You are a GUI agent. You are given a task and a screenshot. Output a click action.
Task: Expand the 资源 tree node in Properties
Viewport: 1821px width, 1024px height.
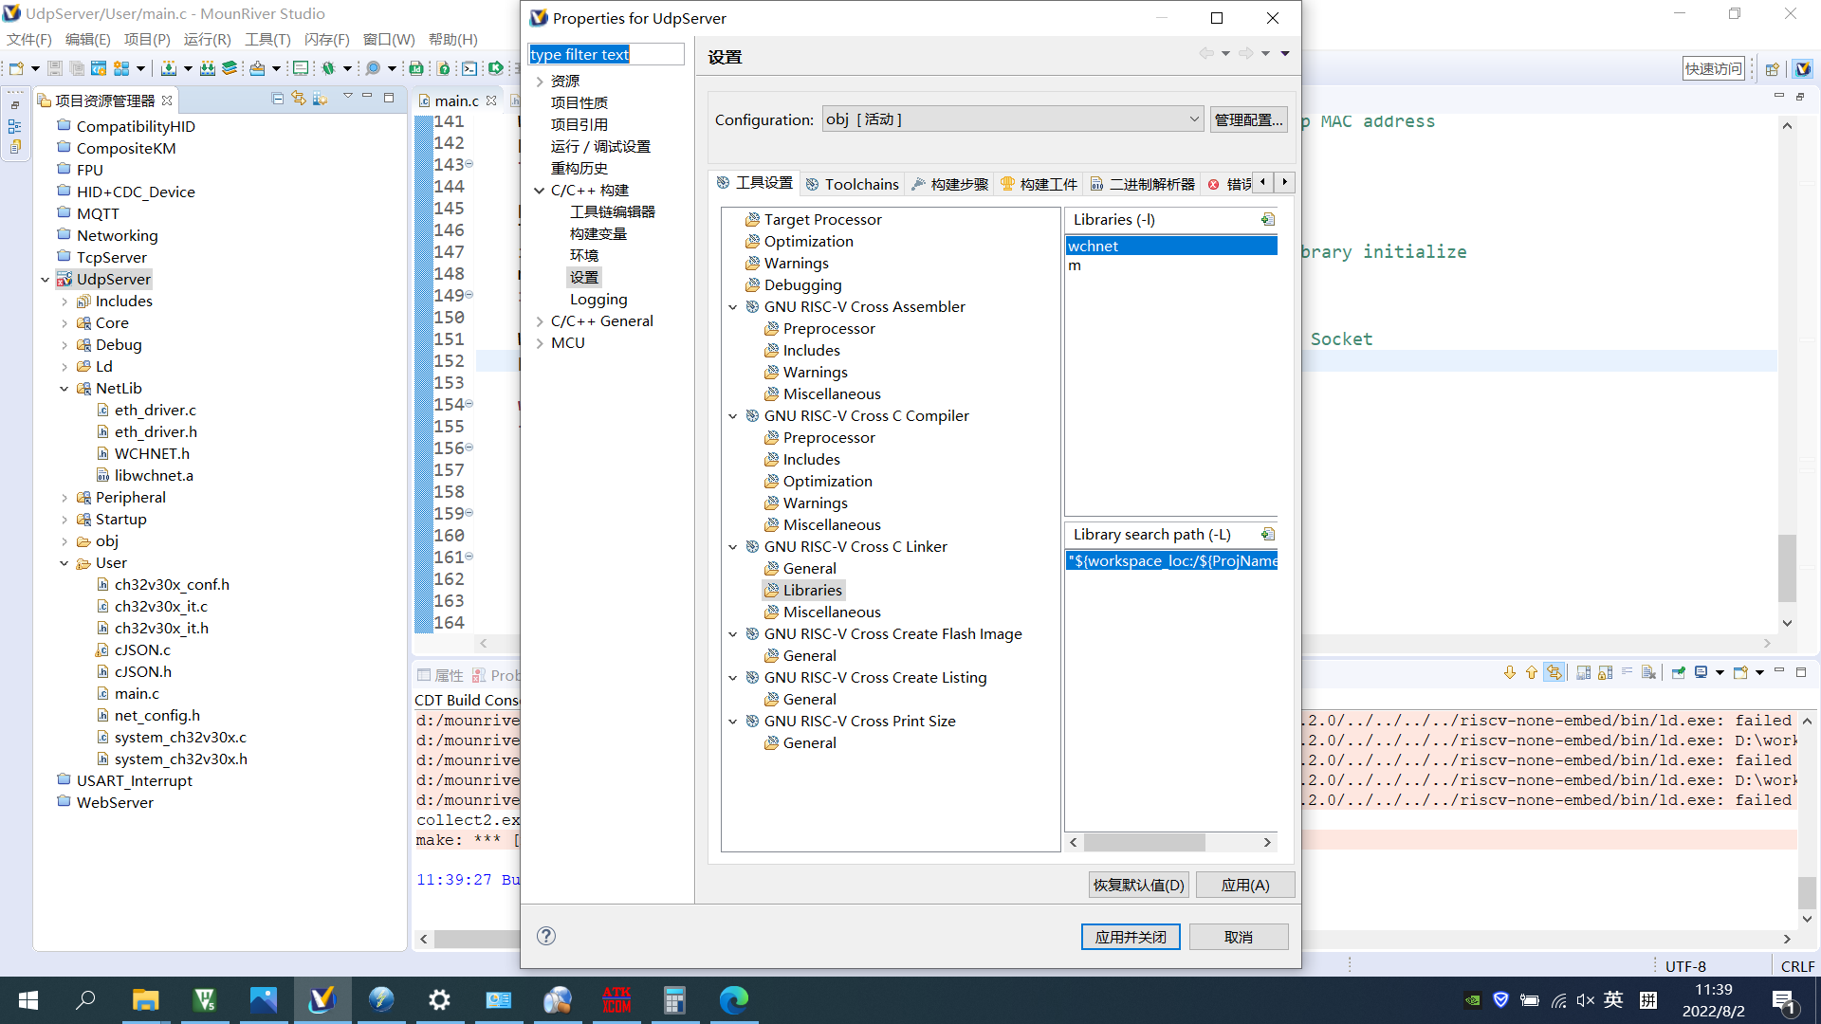(x=540, y=82)
